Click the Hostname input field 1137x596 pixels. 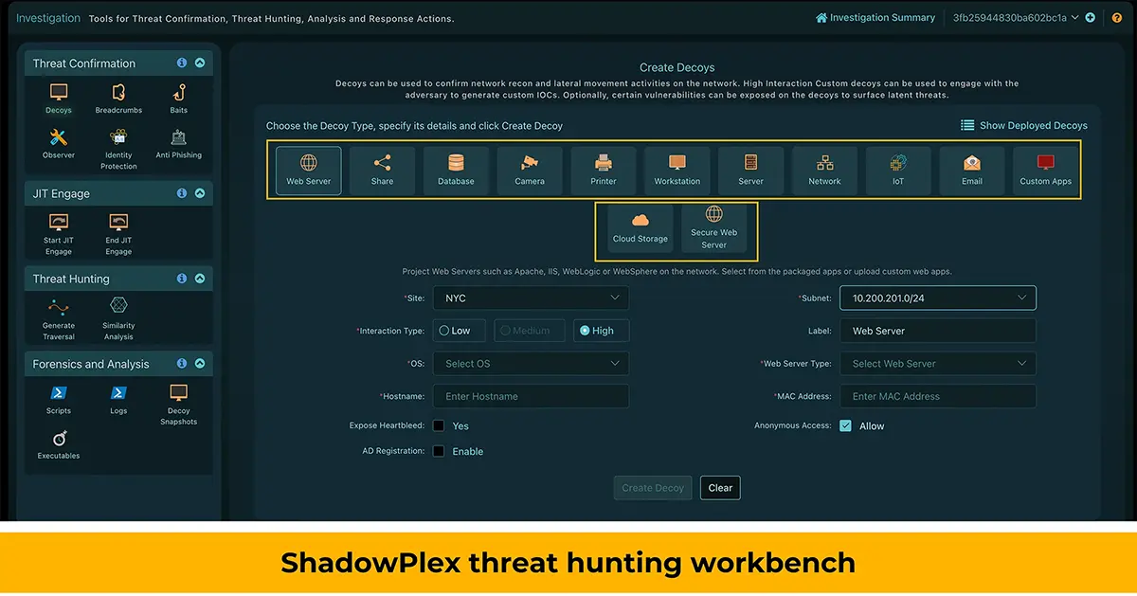click(531, 396)
